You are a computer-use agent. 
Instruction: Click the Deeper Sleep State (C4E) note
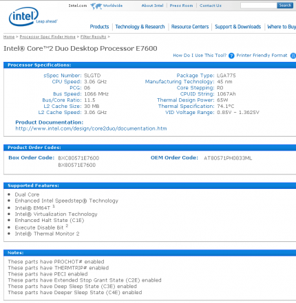pyautogui.click(x=75, y=293)
